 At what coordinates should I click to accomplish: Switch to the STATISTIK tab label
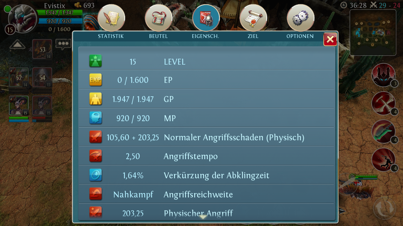pyautogui.click(x=111, y=36)
